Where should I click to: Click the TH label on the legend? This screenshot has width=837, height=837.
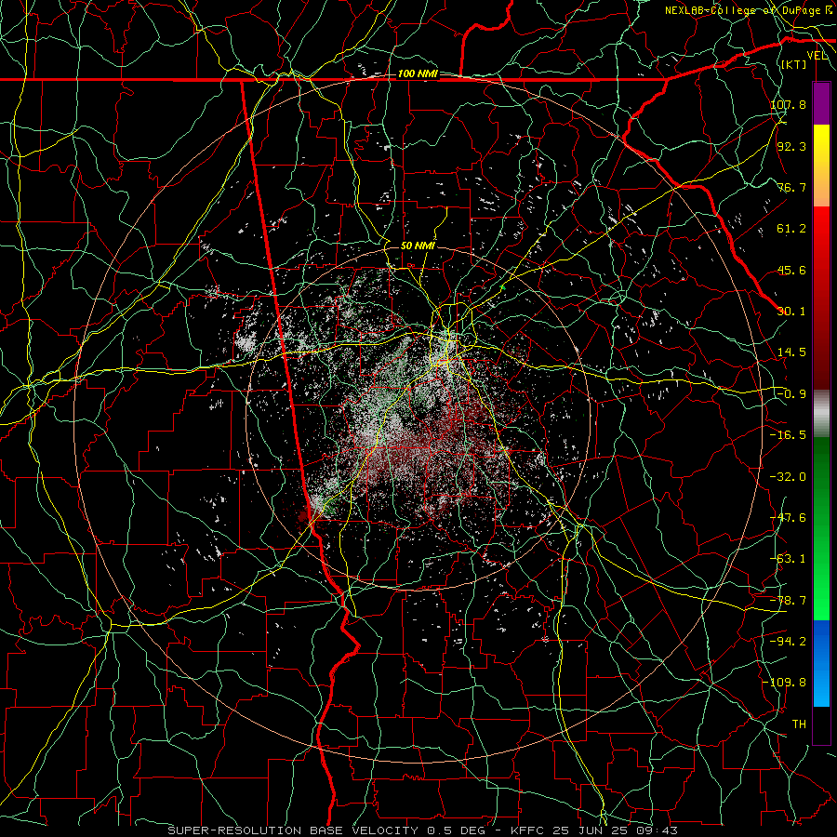point(799,724)
